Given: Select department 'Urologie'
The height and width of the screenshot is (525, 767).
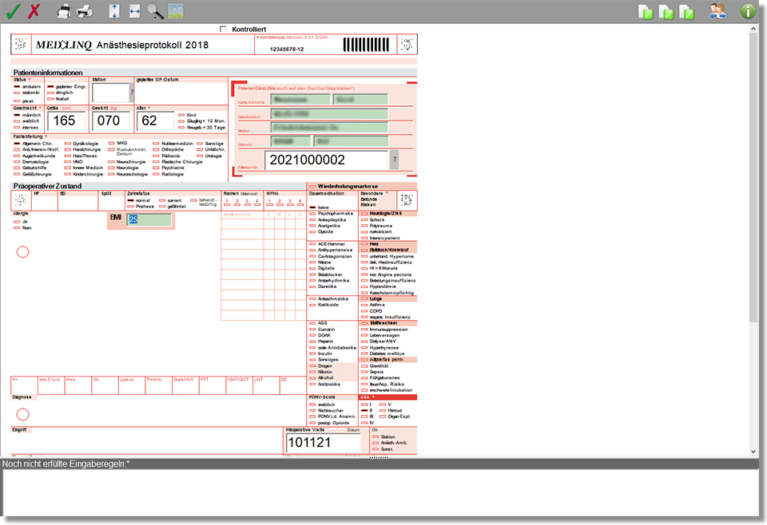Looking at the screenshot, I should (200, 156).
